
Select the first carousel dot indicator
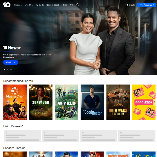[x=4, y=70]
